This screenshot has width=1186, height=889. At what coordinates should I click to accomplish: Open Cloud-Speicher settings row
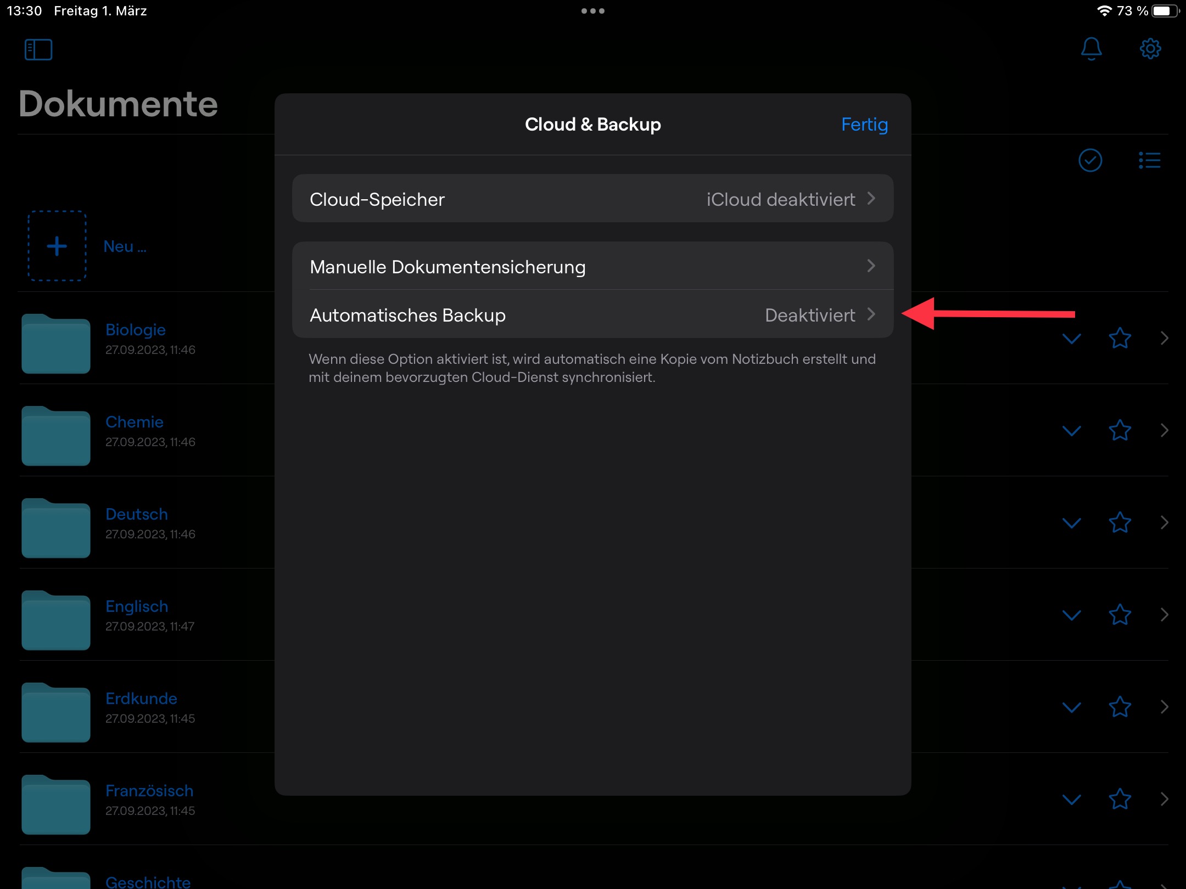[x=592, y=199]
